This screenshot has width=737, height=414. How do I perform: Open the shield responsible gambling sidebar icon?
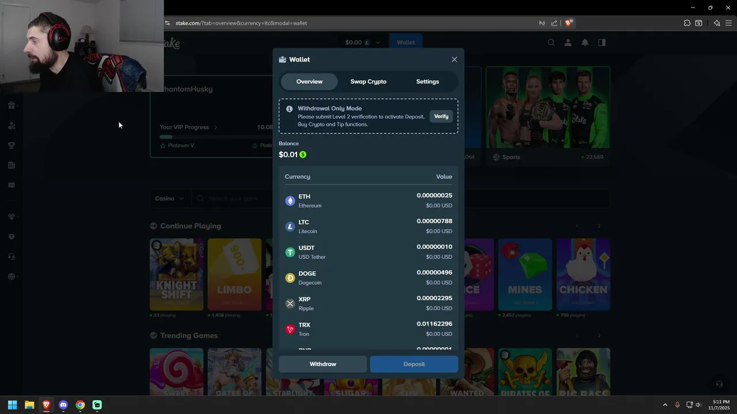click(x=12, y=236)
